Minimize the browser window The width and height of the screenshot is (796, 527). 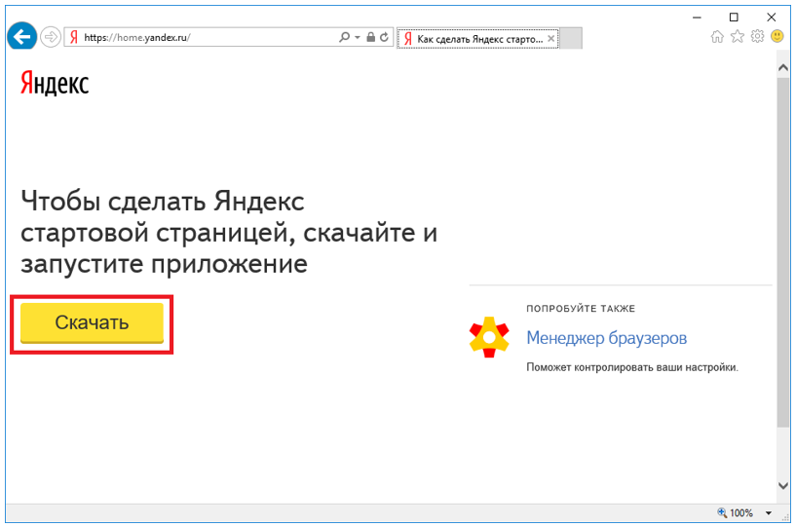click(697, 18)
